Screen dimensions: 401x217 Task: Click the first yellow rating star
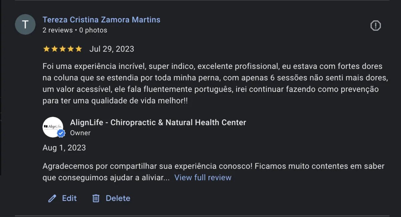click(x=46, y=49)
